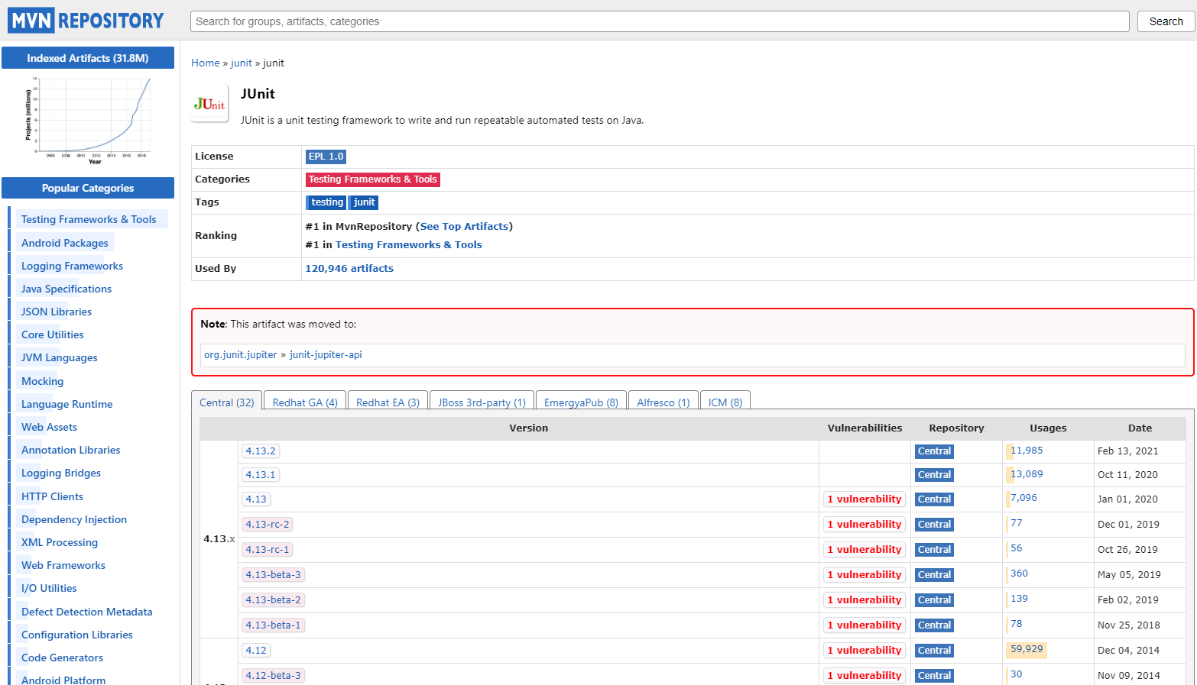Screen dimensions: 1197x685
Task: Open Dependency Injection category
Action: click(x=74, y=519)
